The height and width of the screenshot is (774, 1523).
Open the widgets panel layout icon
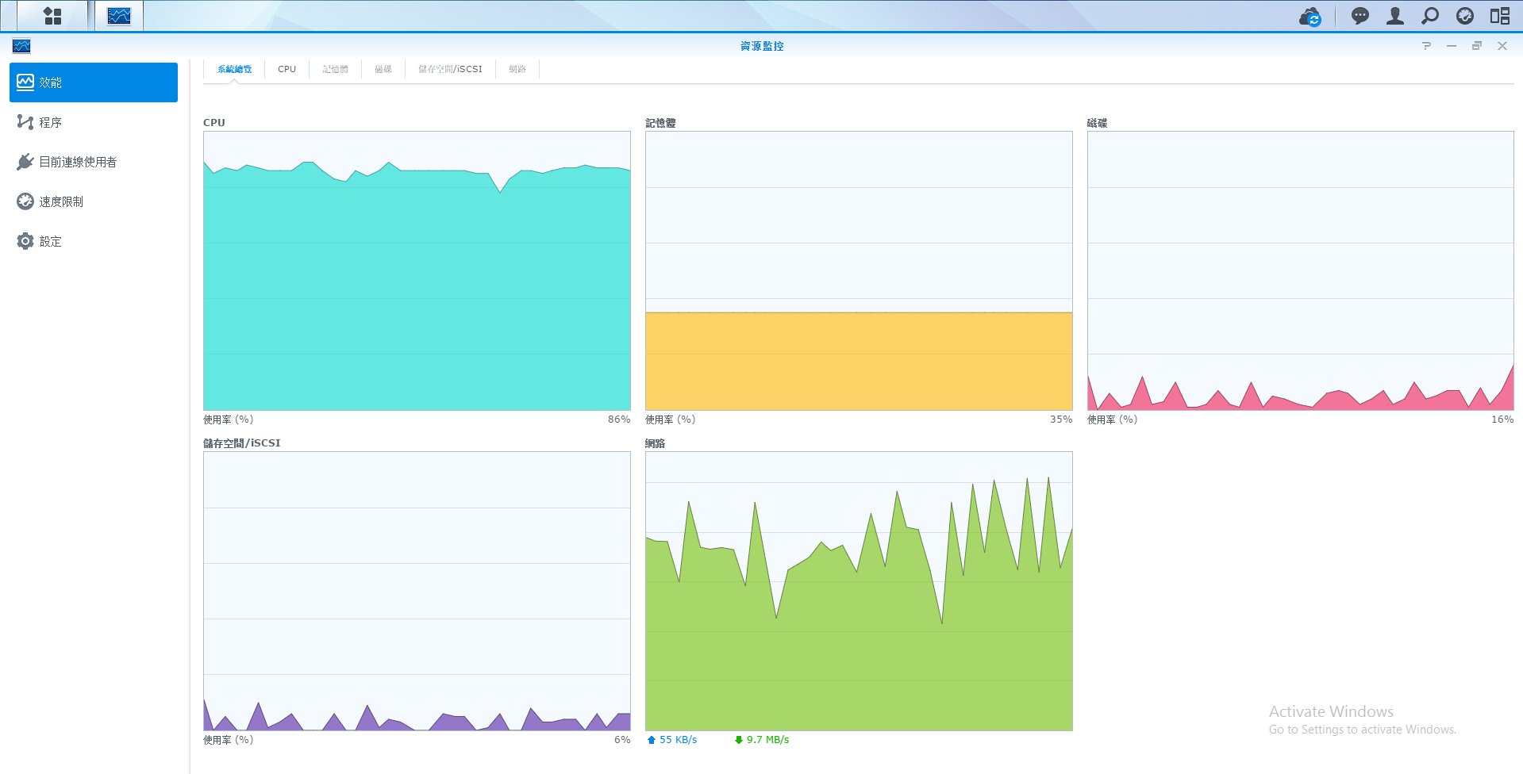(1499, 16)
